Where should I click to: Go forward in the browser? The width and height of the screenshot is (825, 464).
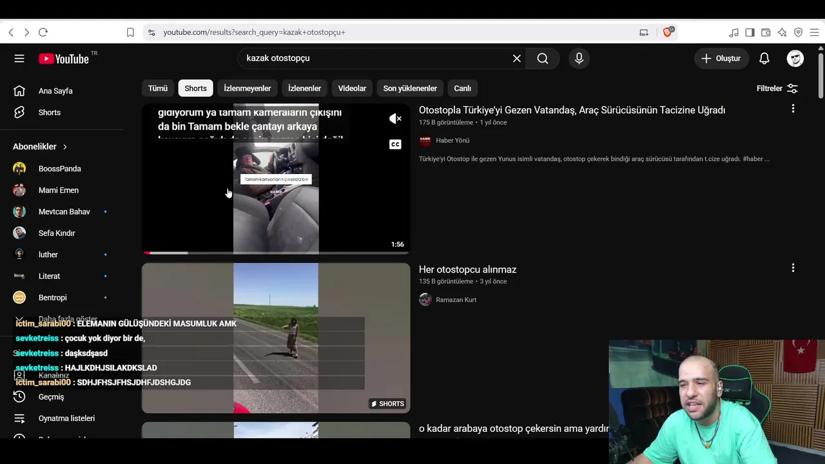pyautogui.click(x=26, y=32)
